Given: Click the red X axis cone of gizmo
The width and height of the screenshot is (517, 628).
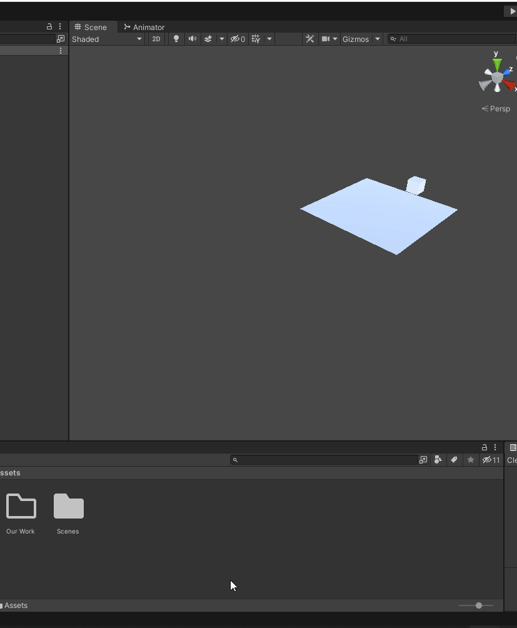Looking at the screenshot, I should 509,84.
